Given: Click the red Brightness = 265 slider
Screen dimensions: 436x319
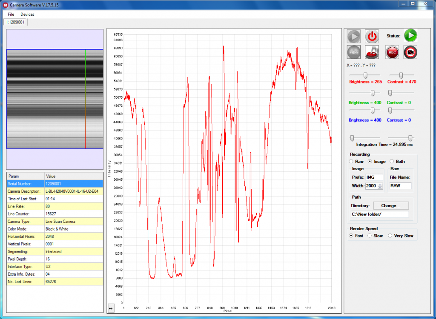Looking at the screenshot, I should click(365, 75).
